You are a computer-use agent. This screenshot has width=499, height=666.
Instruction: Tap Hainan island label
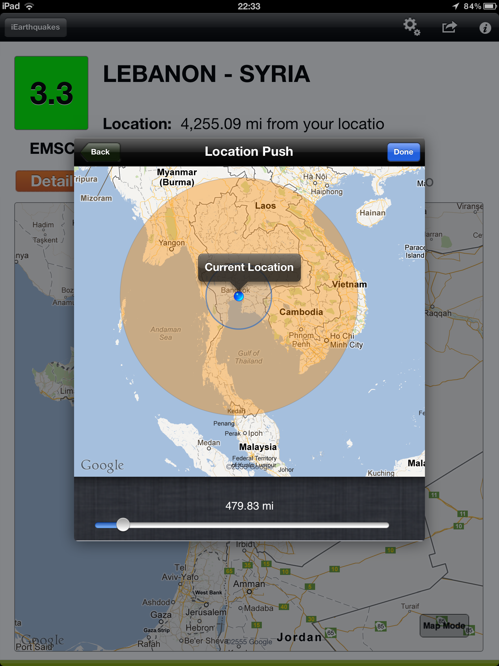[373, 213]
